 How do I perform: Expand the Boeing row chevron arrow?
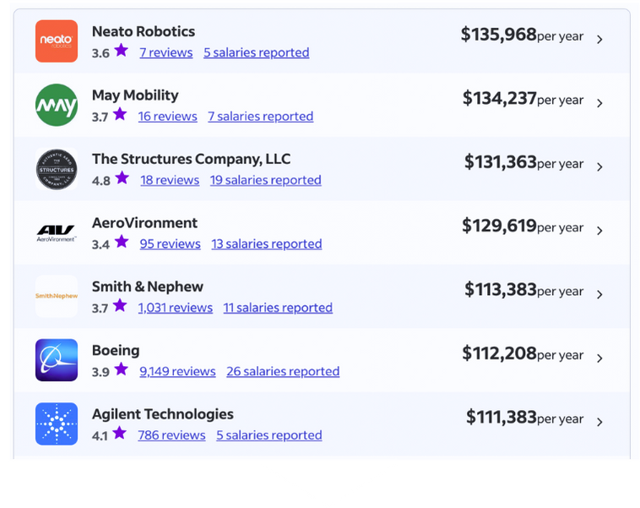[599, 358]
